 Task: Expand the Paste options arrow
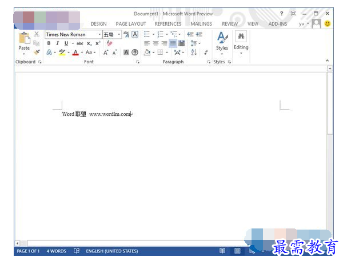click(x=24, y=54)
